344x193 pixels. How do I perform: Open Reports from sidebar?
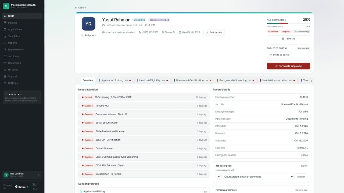click(22, 43)
